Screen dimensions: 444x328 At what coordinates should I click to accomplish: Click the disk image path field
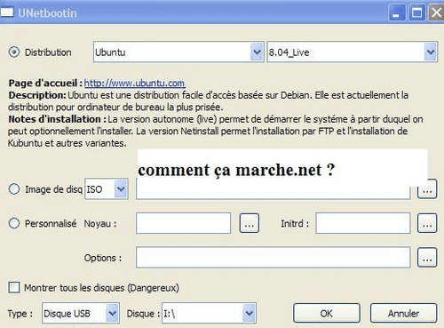[273, 189]
